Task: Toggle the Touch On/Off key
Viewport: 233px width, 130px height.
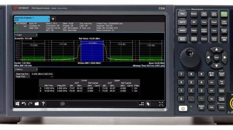Action: pyautogui.click(x=221, y=99)
